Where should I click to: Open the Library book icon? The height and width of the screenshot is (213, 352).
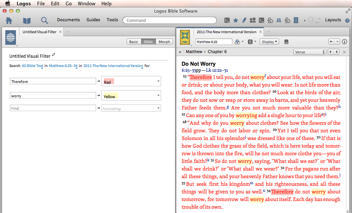(x=27, y=21)
